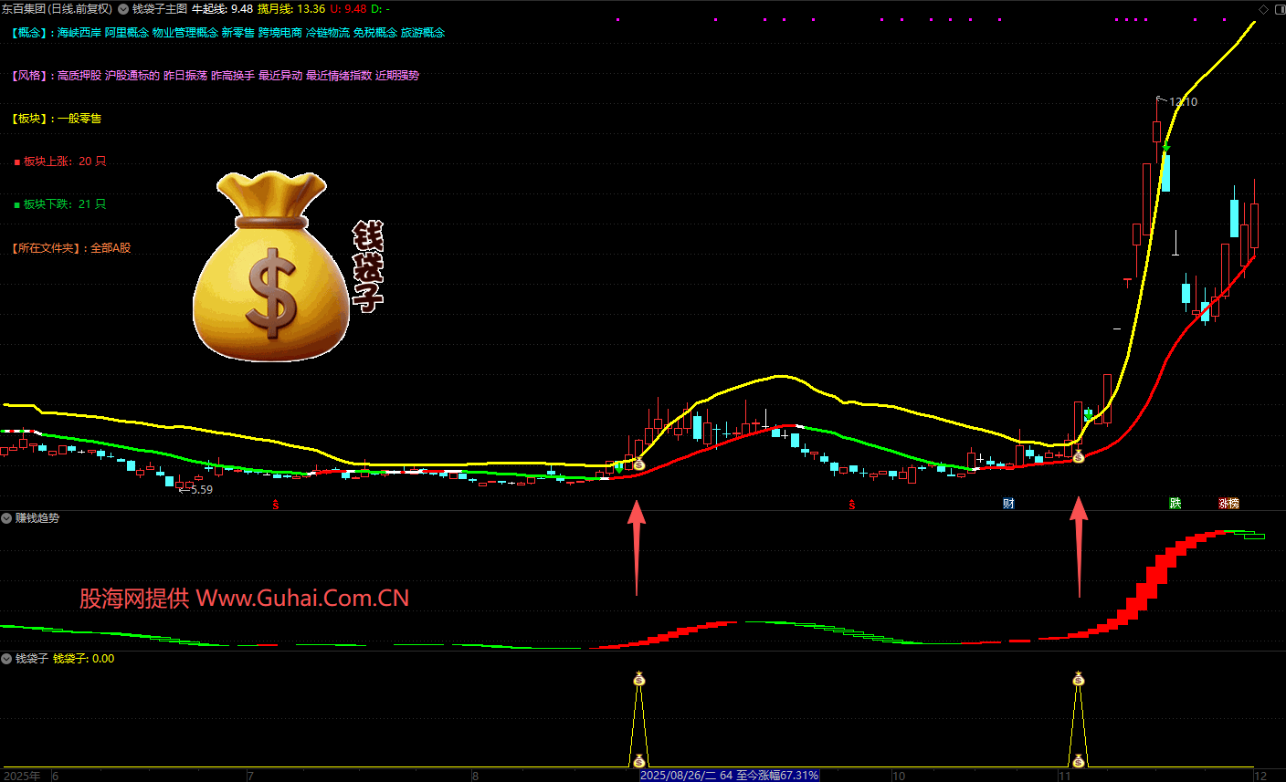1286x782 pixels.
Task: Toggle the side panel icon at top right
Action: 1278,9
